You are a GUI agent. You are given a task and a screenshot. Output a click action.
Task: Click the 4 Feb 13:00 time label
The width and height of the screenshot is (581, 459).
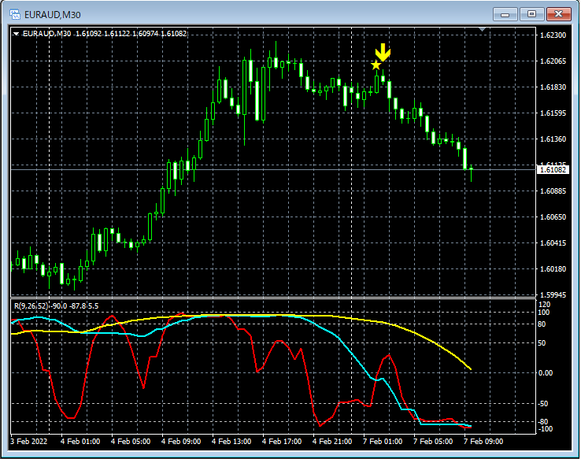point(231,441)
